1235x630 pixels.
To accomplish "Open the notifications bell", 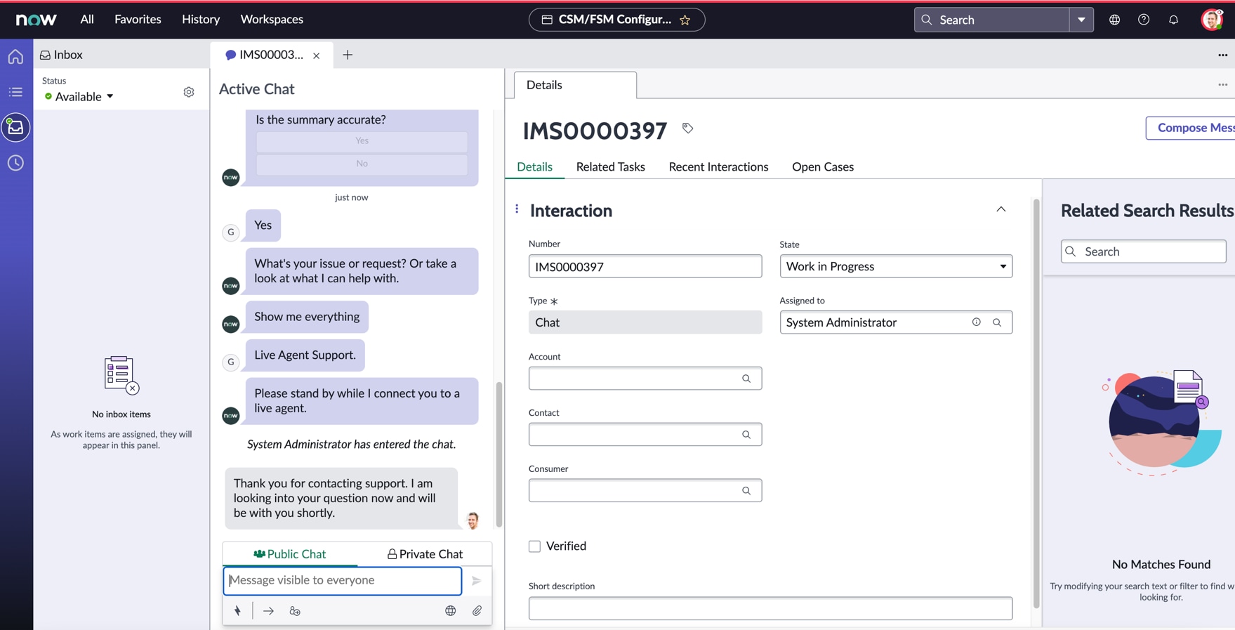I will (1173, 20).
